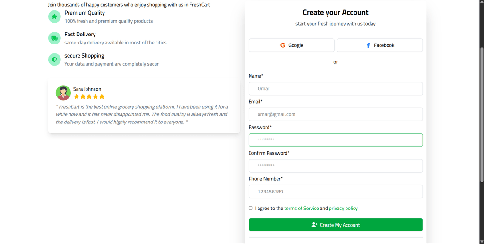Focus the Confirm Password field

(335, 166)
